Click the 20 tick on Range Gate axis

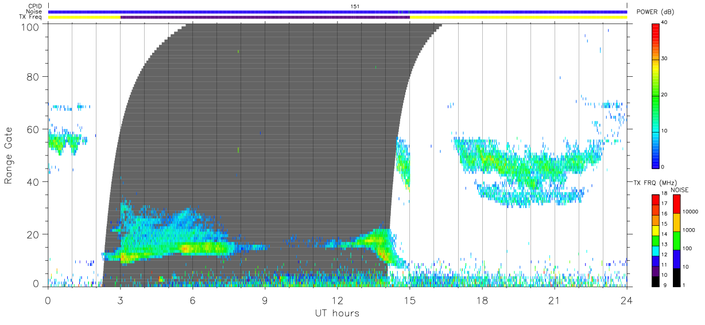[x=32, y=234]
